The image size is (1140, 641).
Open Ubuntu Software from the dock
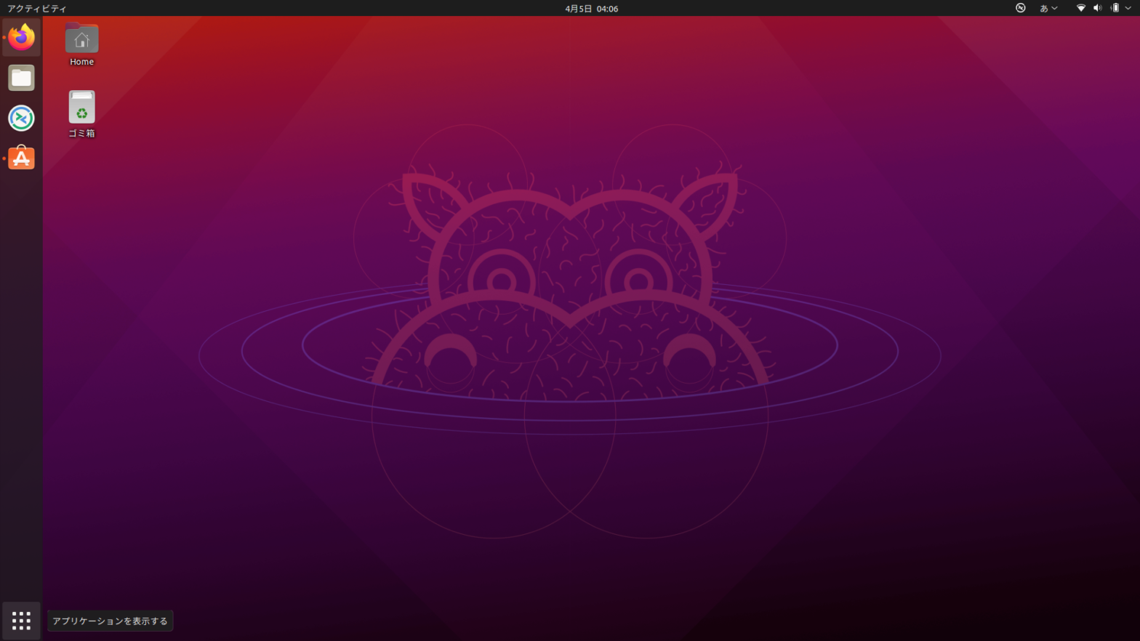point(21,158)
